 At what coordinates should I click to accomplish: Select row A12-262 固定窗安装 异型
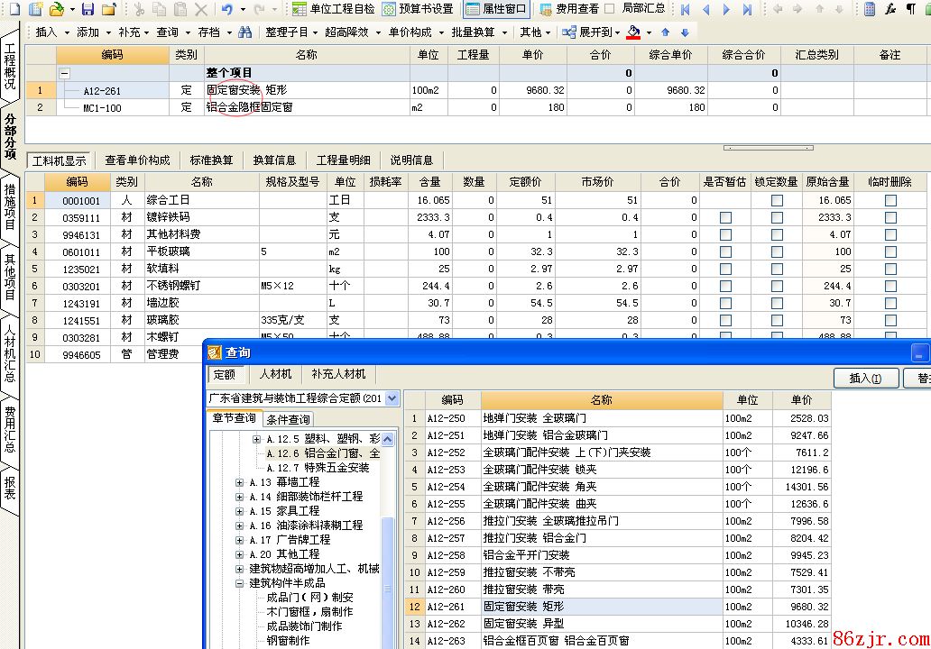600,624
